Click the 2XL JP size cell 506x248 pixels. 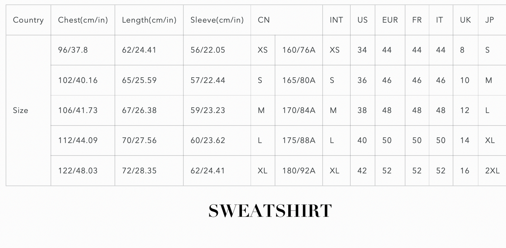tap(492, 171)
